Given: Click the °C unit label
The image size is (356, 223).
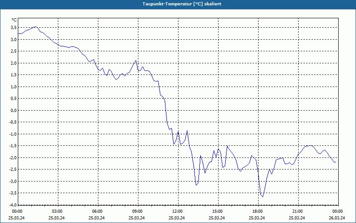Looking at the screenshot, I should (14, 20).
